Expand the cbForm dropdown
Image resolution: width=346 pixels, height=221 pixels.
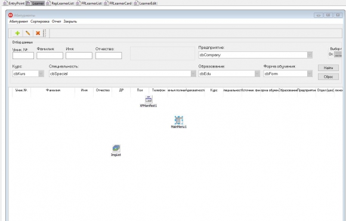pos(310,73)
